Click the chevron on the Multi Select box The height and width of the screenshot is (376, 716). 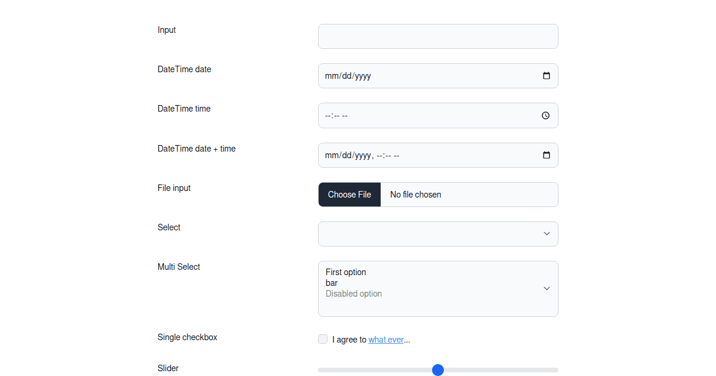pos(547,288)
